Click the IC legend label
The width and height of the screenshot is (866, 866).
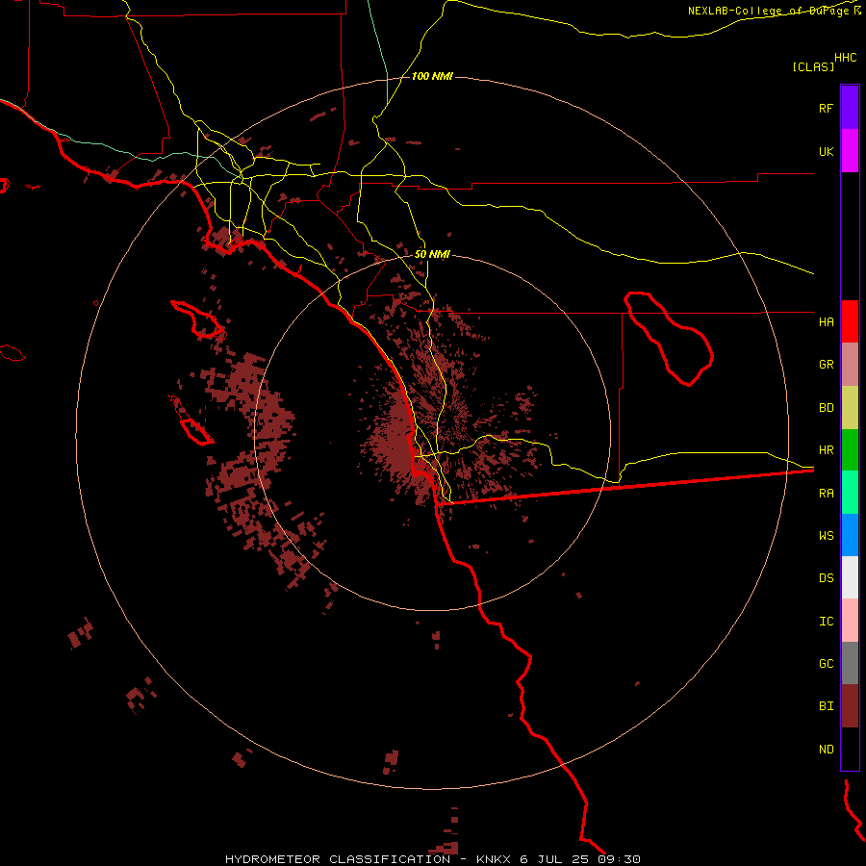[826, 622]
